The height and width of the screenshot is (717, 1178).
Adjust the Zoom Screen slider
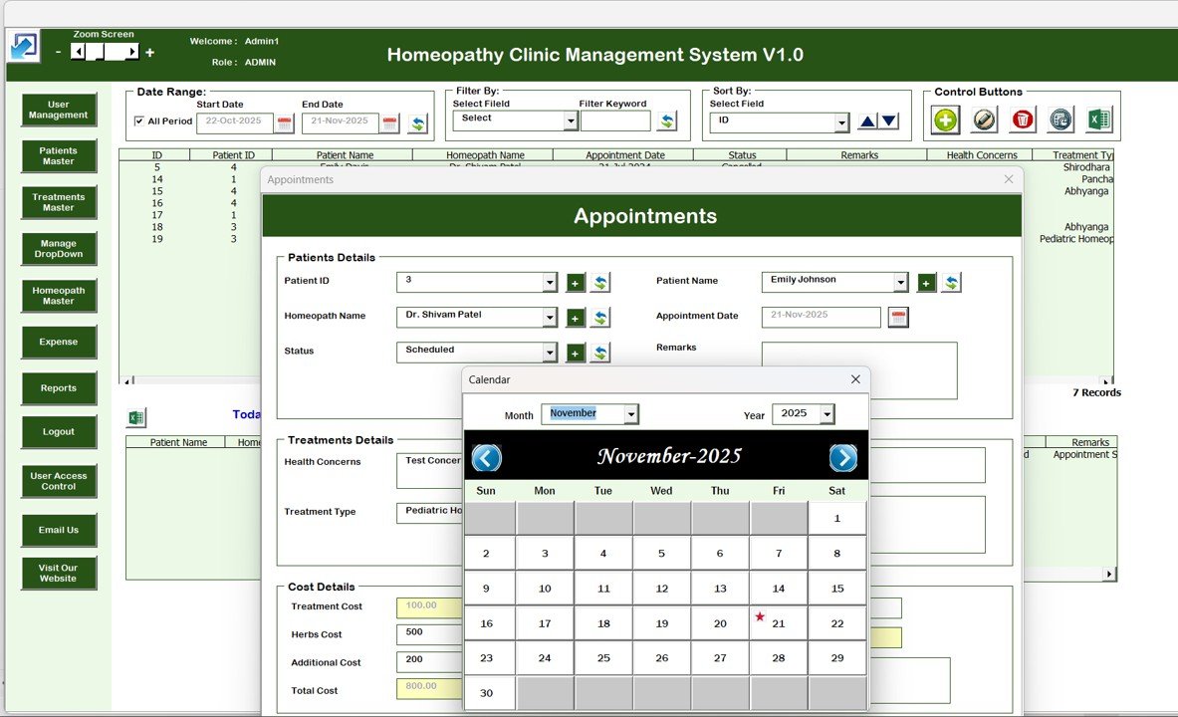click(103, 51)
